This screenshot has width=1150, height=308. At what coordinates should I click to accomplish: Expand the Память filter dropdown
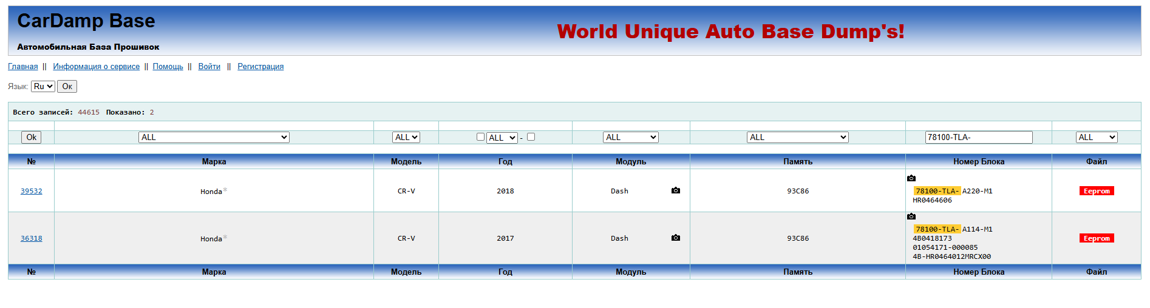click(798, 138)
